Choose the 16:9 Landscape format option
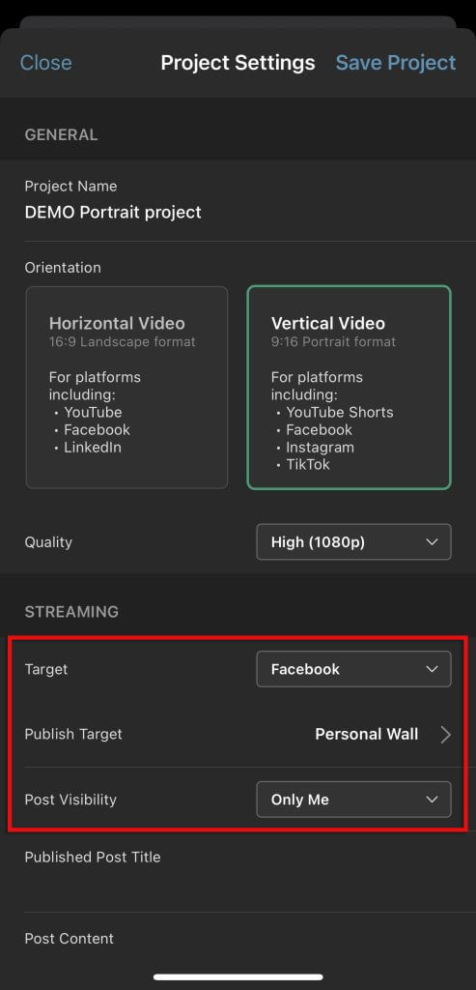The image size is (476, 990). pyautogui.click(x=123, y=342)
